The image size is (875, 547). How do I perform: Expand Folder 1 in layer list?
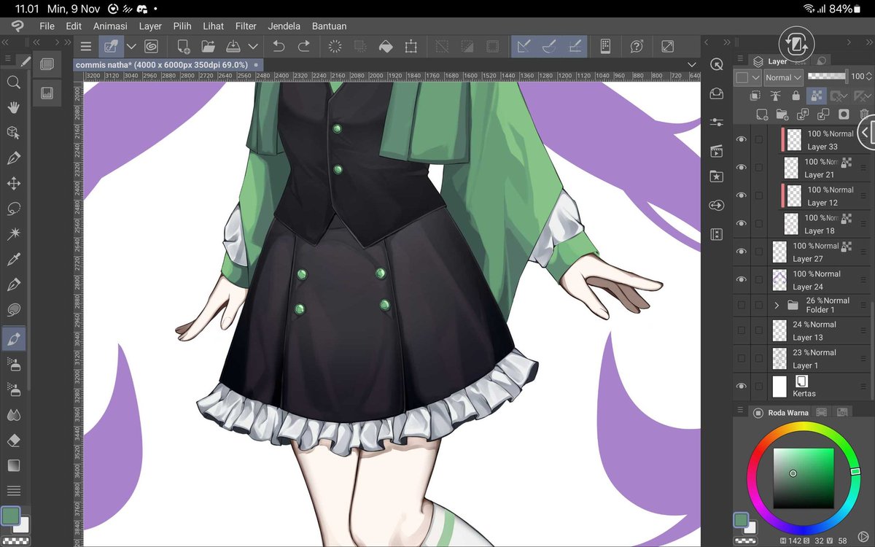[777, 305]
